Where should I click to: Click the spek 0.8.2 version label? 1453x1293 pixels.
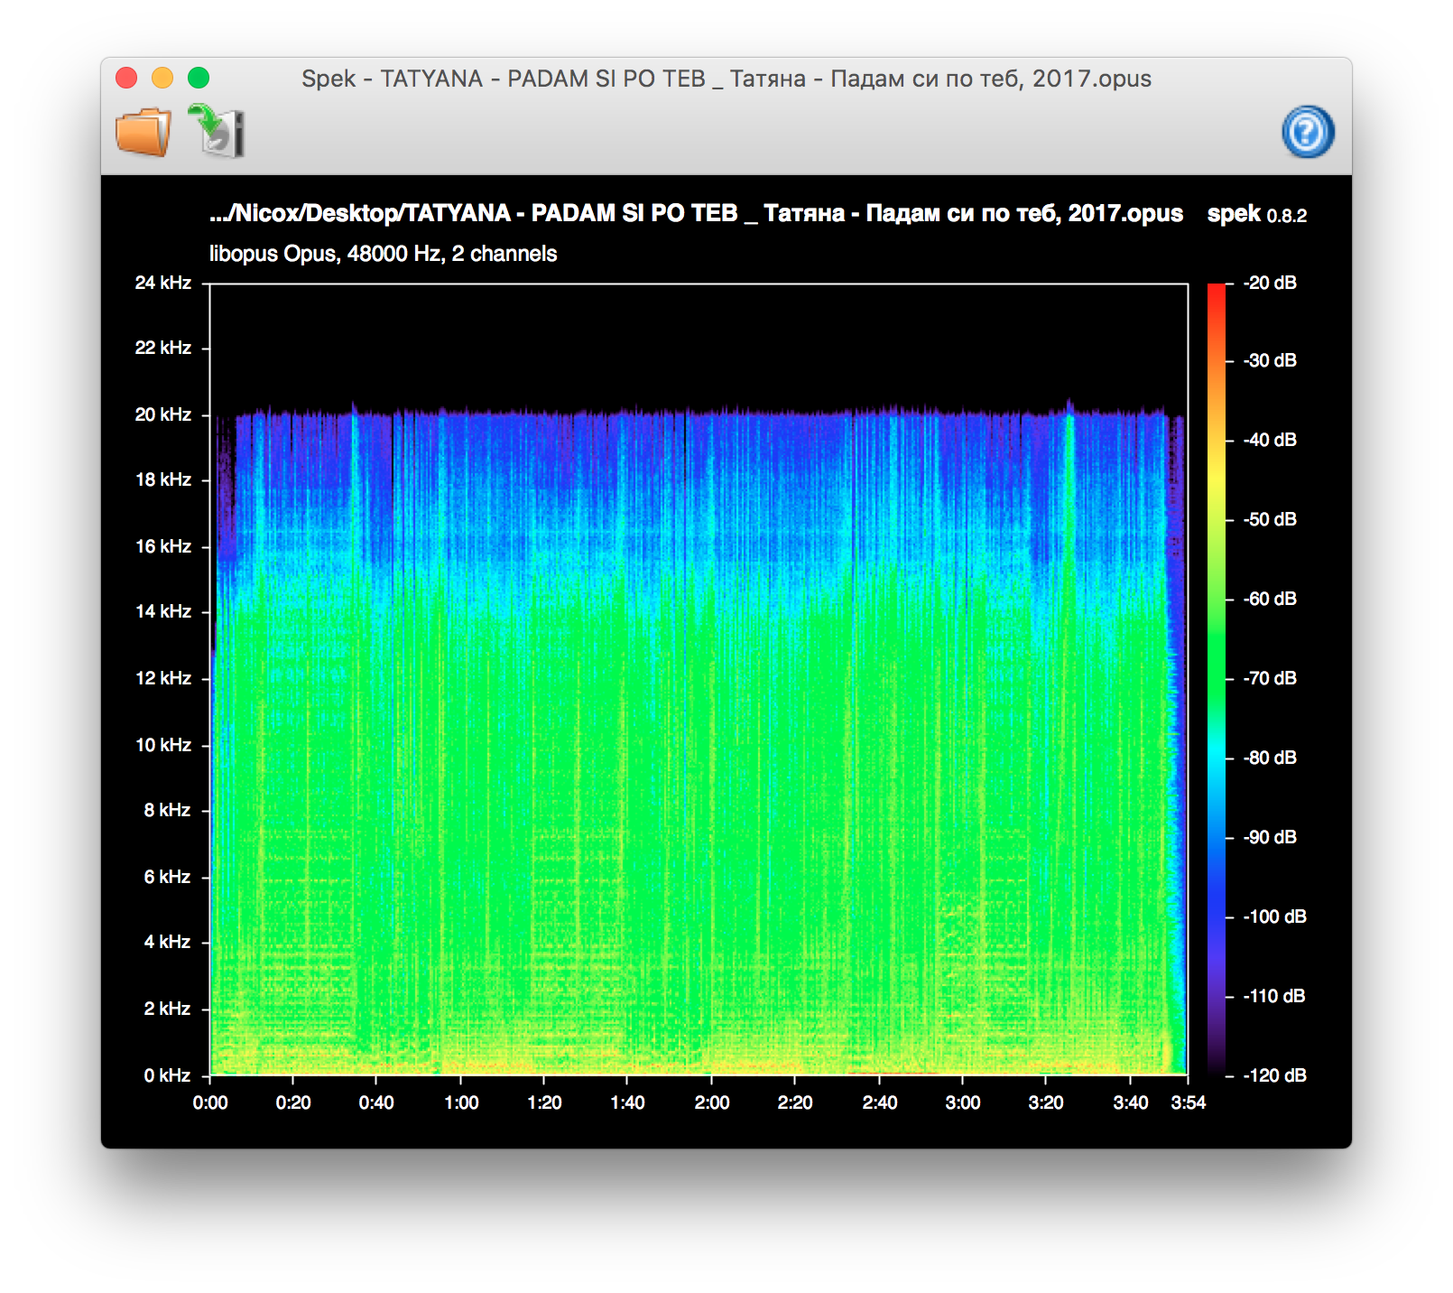pyautogui.click(x=1256, y=215)
